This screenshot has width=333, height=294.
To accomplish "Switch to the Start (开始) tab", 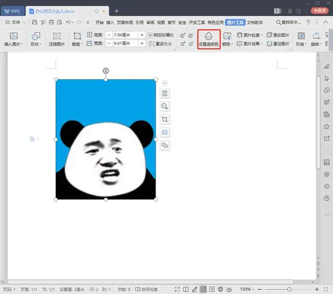I will [99, 22].
